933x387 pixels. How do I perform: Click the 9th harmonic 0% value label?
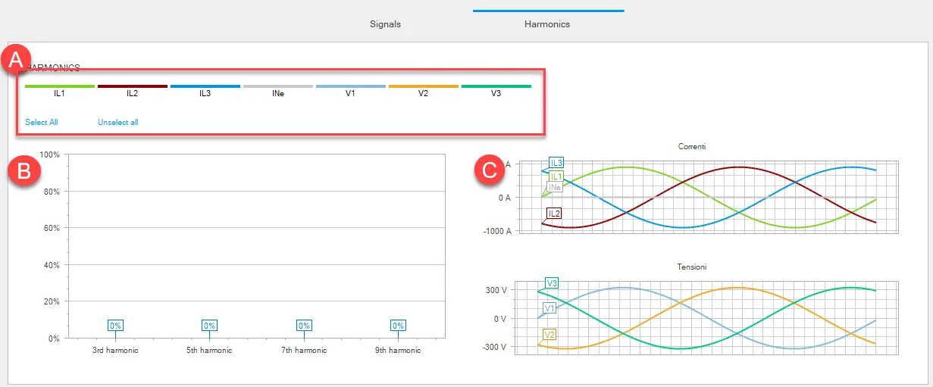pyautogui.click(x=398, y=326)
